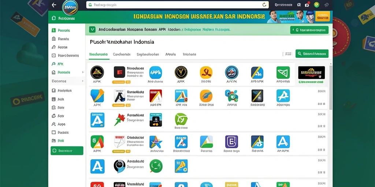This screenshot has height=187, width=375.
Task: Open the red flower app icon
Action: (119, 119)
